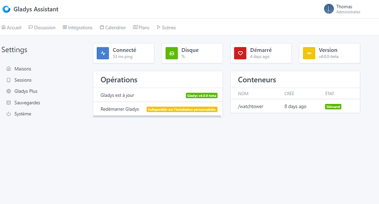Click the Gladys Assistant logo icon
This screenshot has width=379, height=204.
click(x=6, y=9)
